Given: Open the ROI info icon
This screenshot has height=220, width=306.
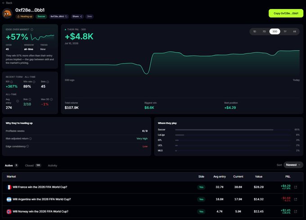Looking at the screenshot, I should click(x=12, y=82).
